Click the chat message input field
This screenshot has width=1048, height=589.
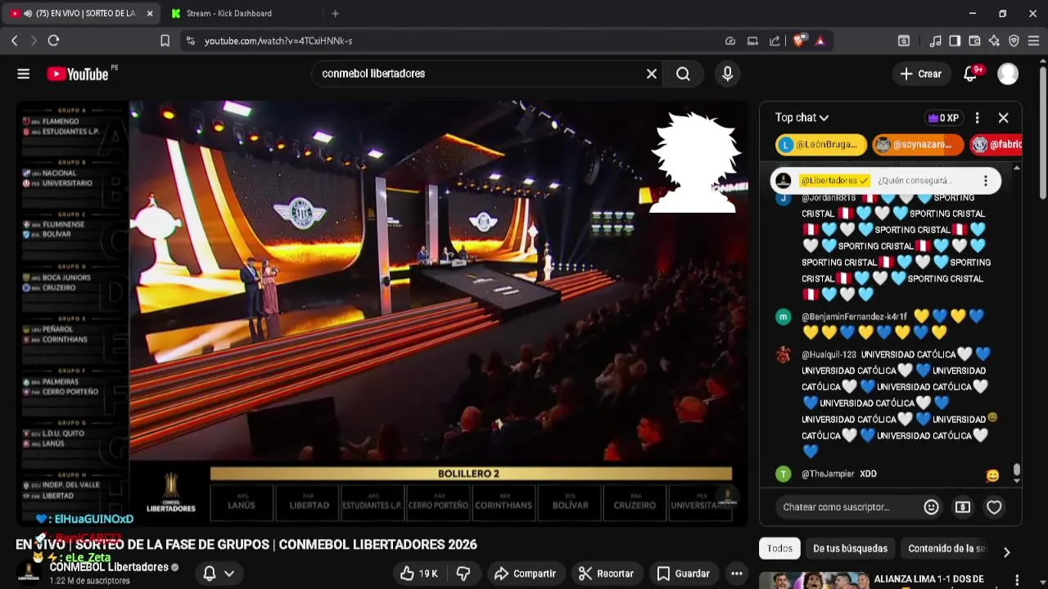[847, 507]
